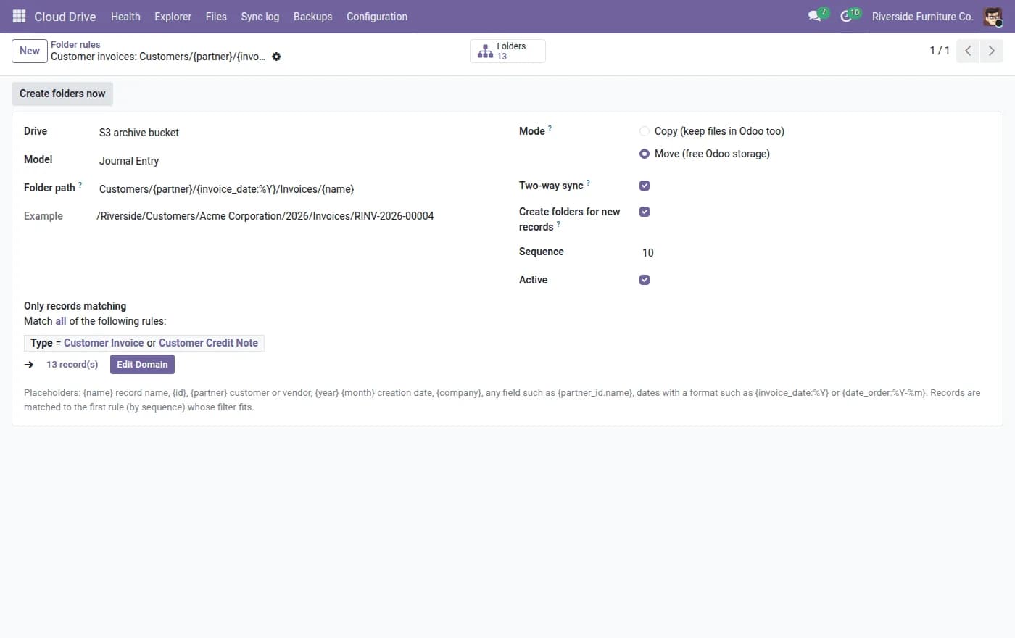Image resolution: width=1015 pixels, height=638 pixels.
Task: Toggle Create folders for new records checkbox
Action: (645, 212)
